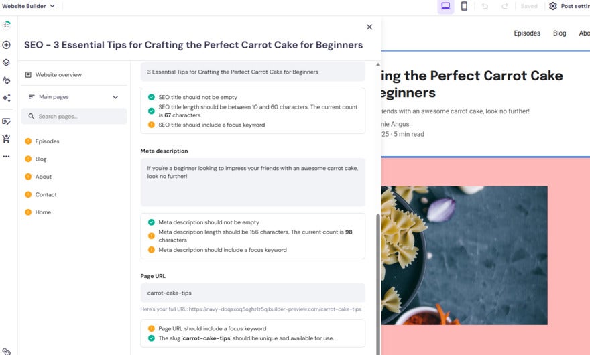Select Website overview in SEO panel
The width and height of the screenshot is (590, 355).
58,75
